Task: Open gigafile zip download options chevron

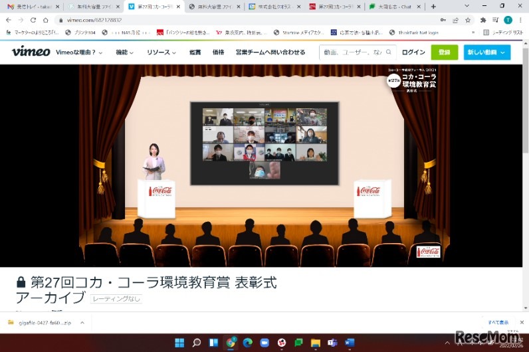Action: click(82, 323)
